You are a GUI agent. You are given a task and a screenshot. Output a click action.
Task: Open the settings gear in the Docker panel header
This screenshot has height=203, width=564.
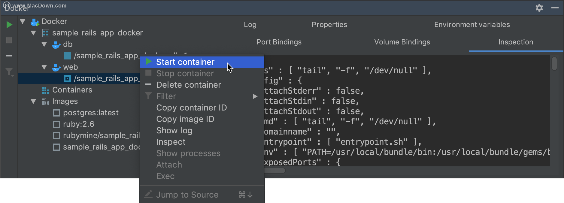(539, 8)
